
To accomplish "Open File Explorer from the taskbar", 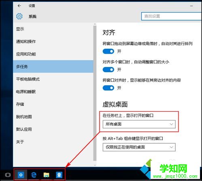I will (x=47, y=175).
